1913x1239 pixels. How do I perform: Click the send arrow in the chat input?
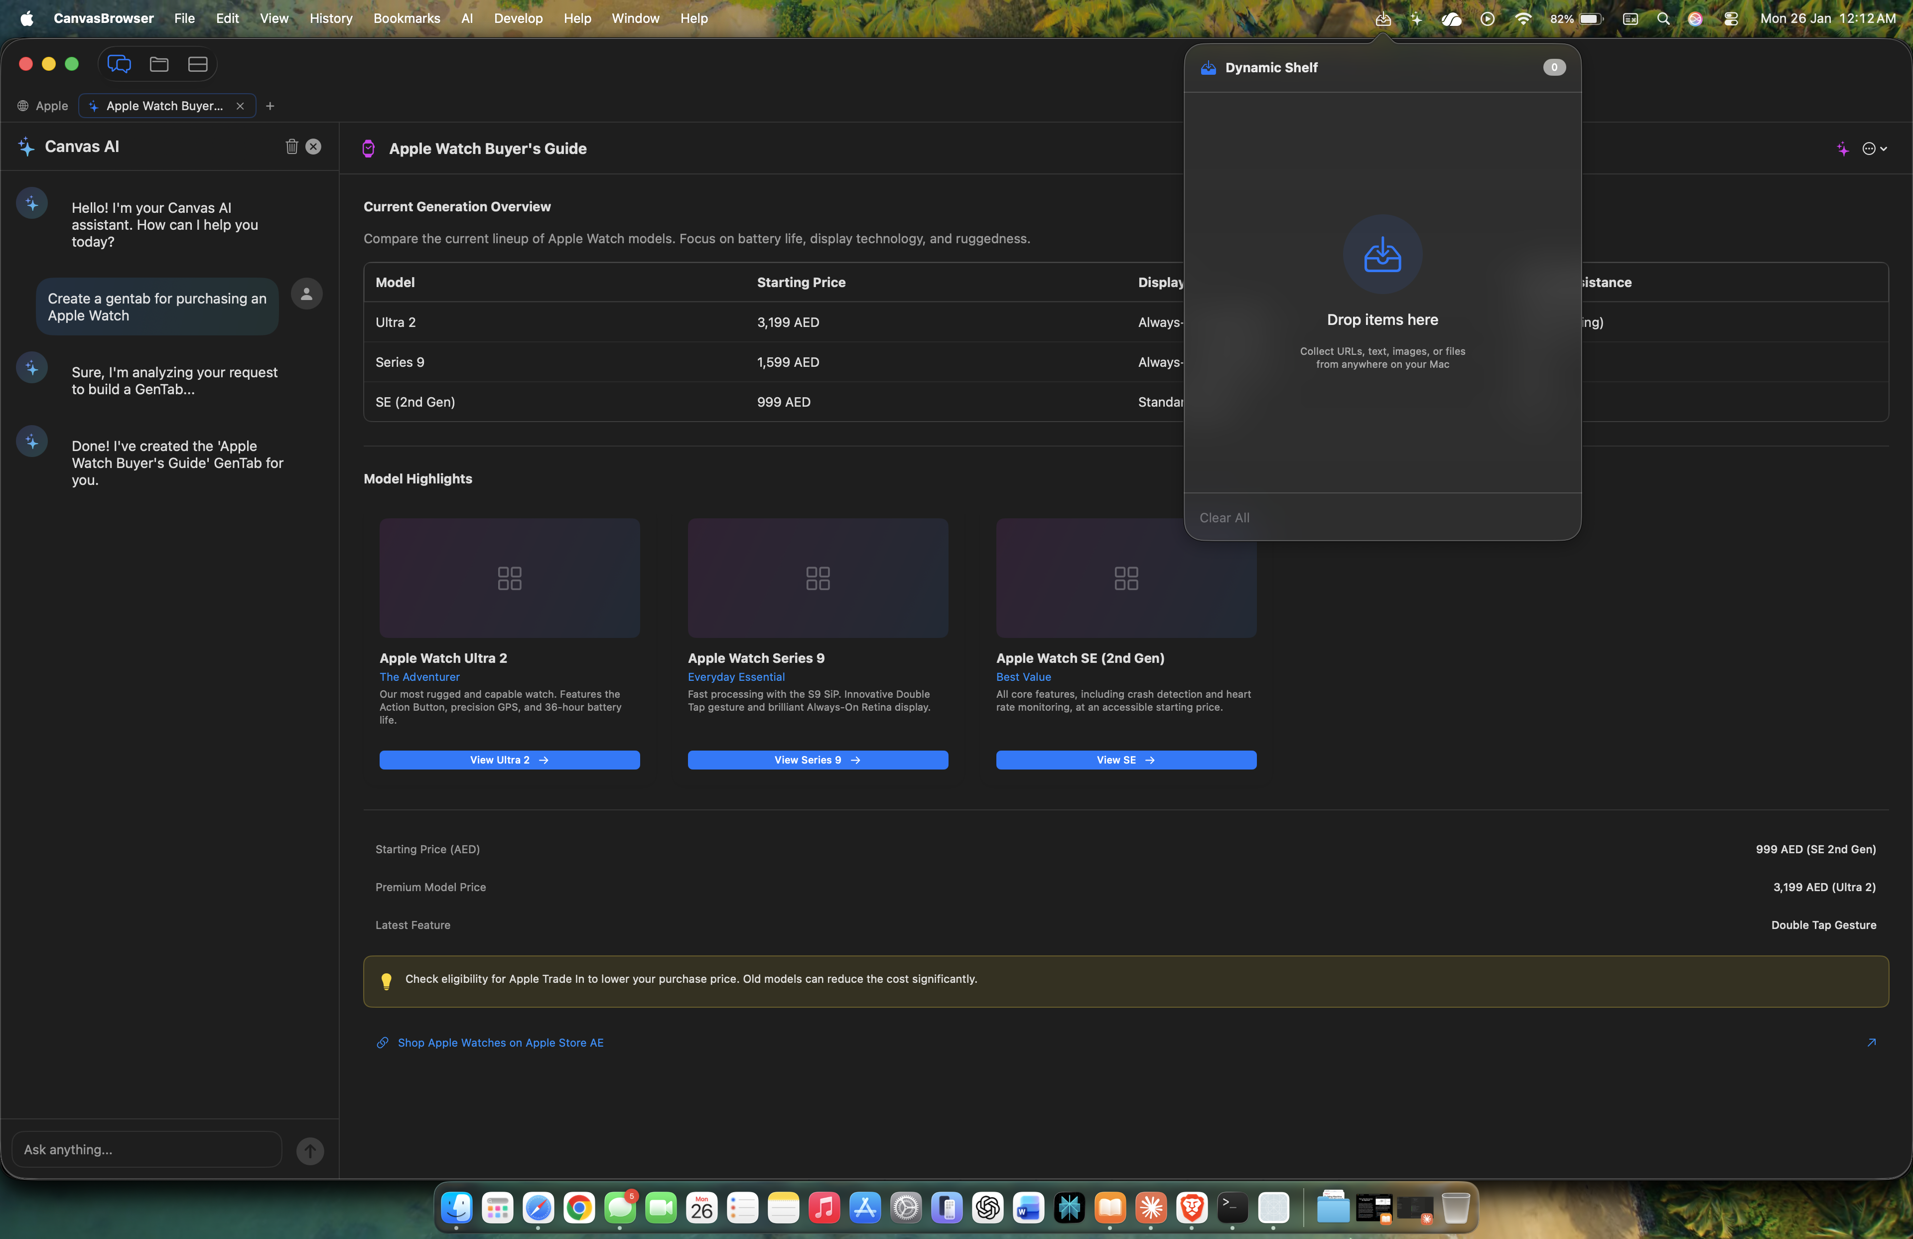(x=310, y=1150)
